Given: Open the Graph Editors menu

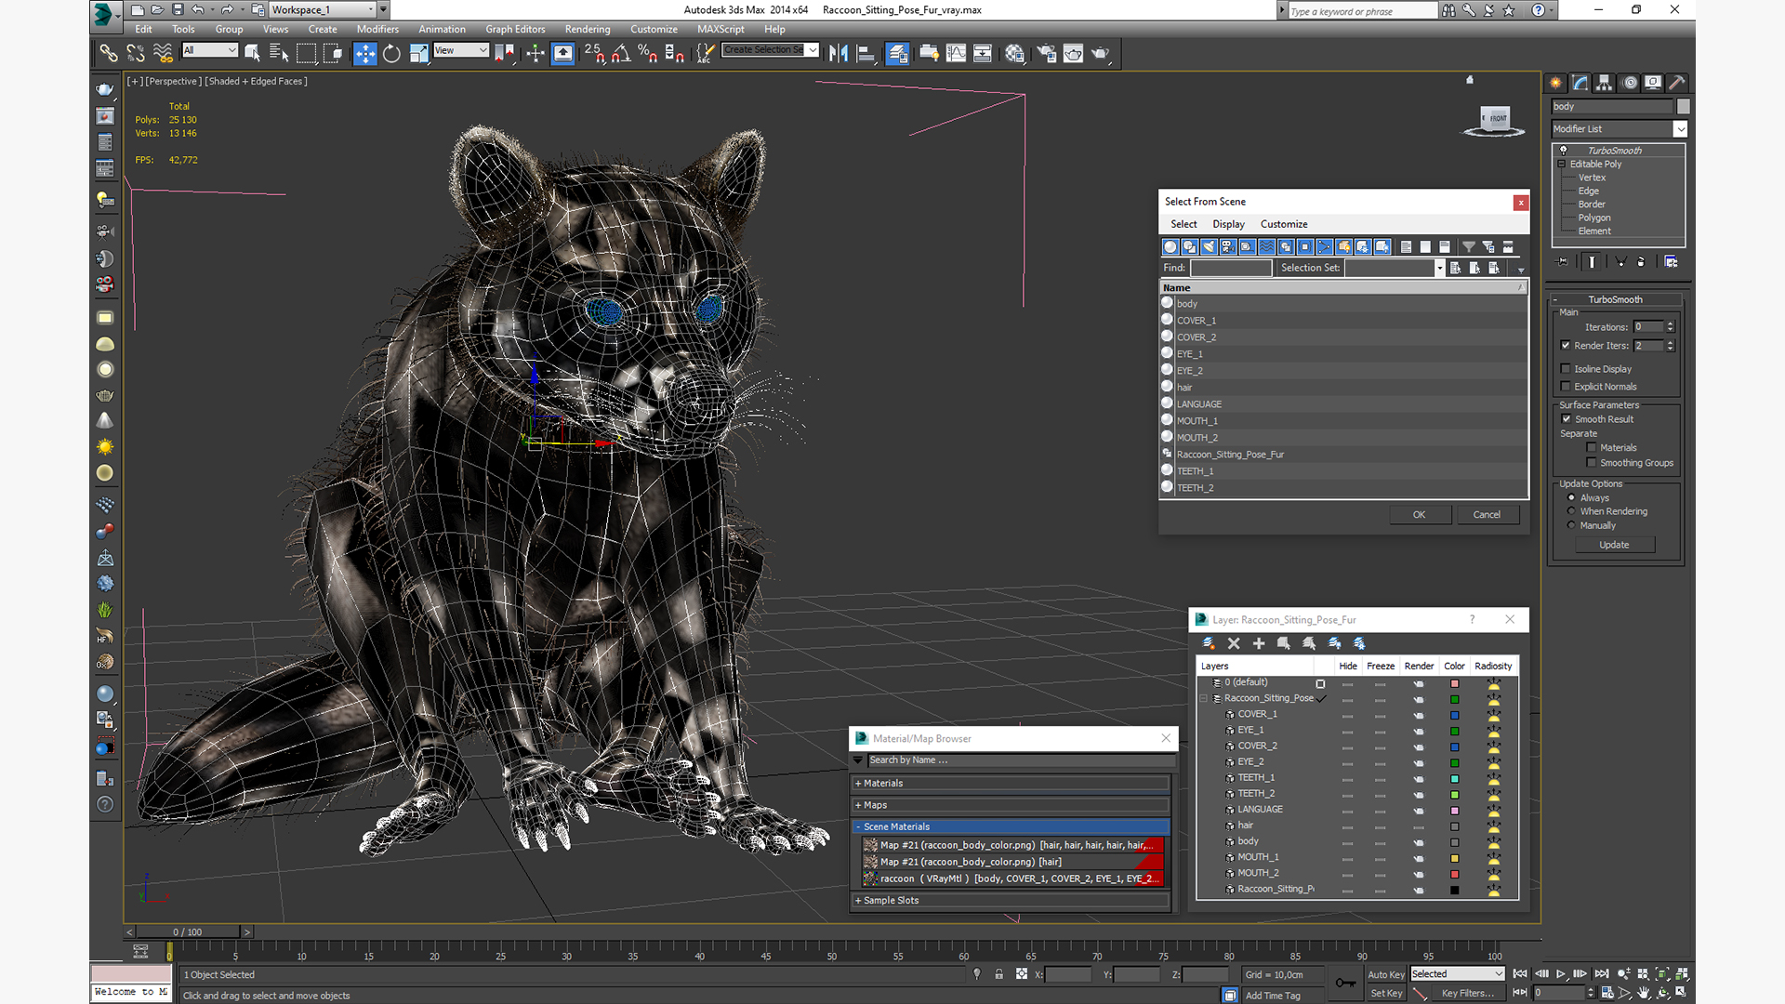Looking at the screenshot, I should click(x=515, y=29).
